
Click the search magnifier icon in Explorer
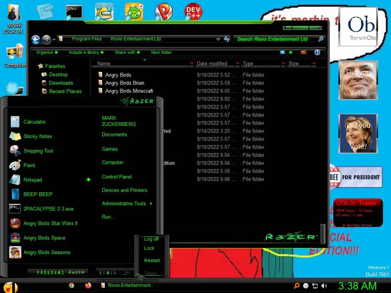321,39
